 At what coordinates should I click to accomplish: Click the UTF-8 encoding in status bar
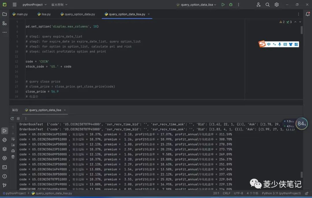238,193
